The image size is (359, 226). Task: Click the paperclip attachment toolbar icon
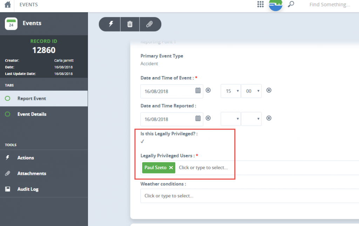[149, 24]
